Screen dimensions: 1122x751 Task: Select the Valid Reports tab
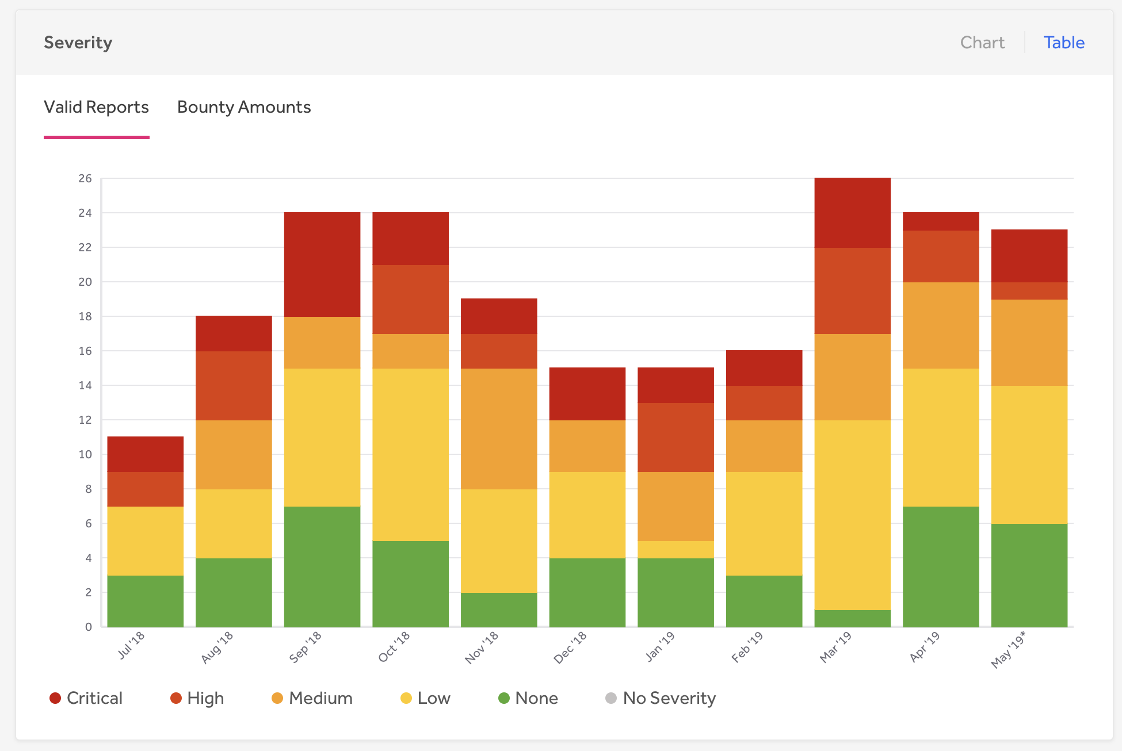tap(96, 108)
